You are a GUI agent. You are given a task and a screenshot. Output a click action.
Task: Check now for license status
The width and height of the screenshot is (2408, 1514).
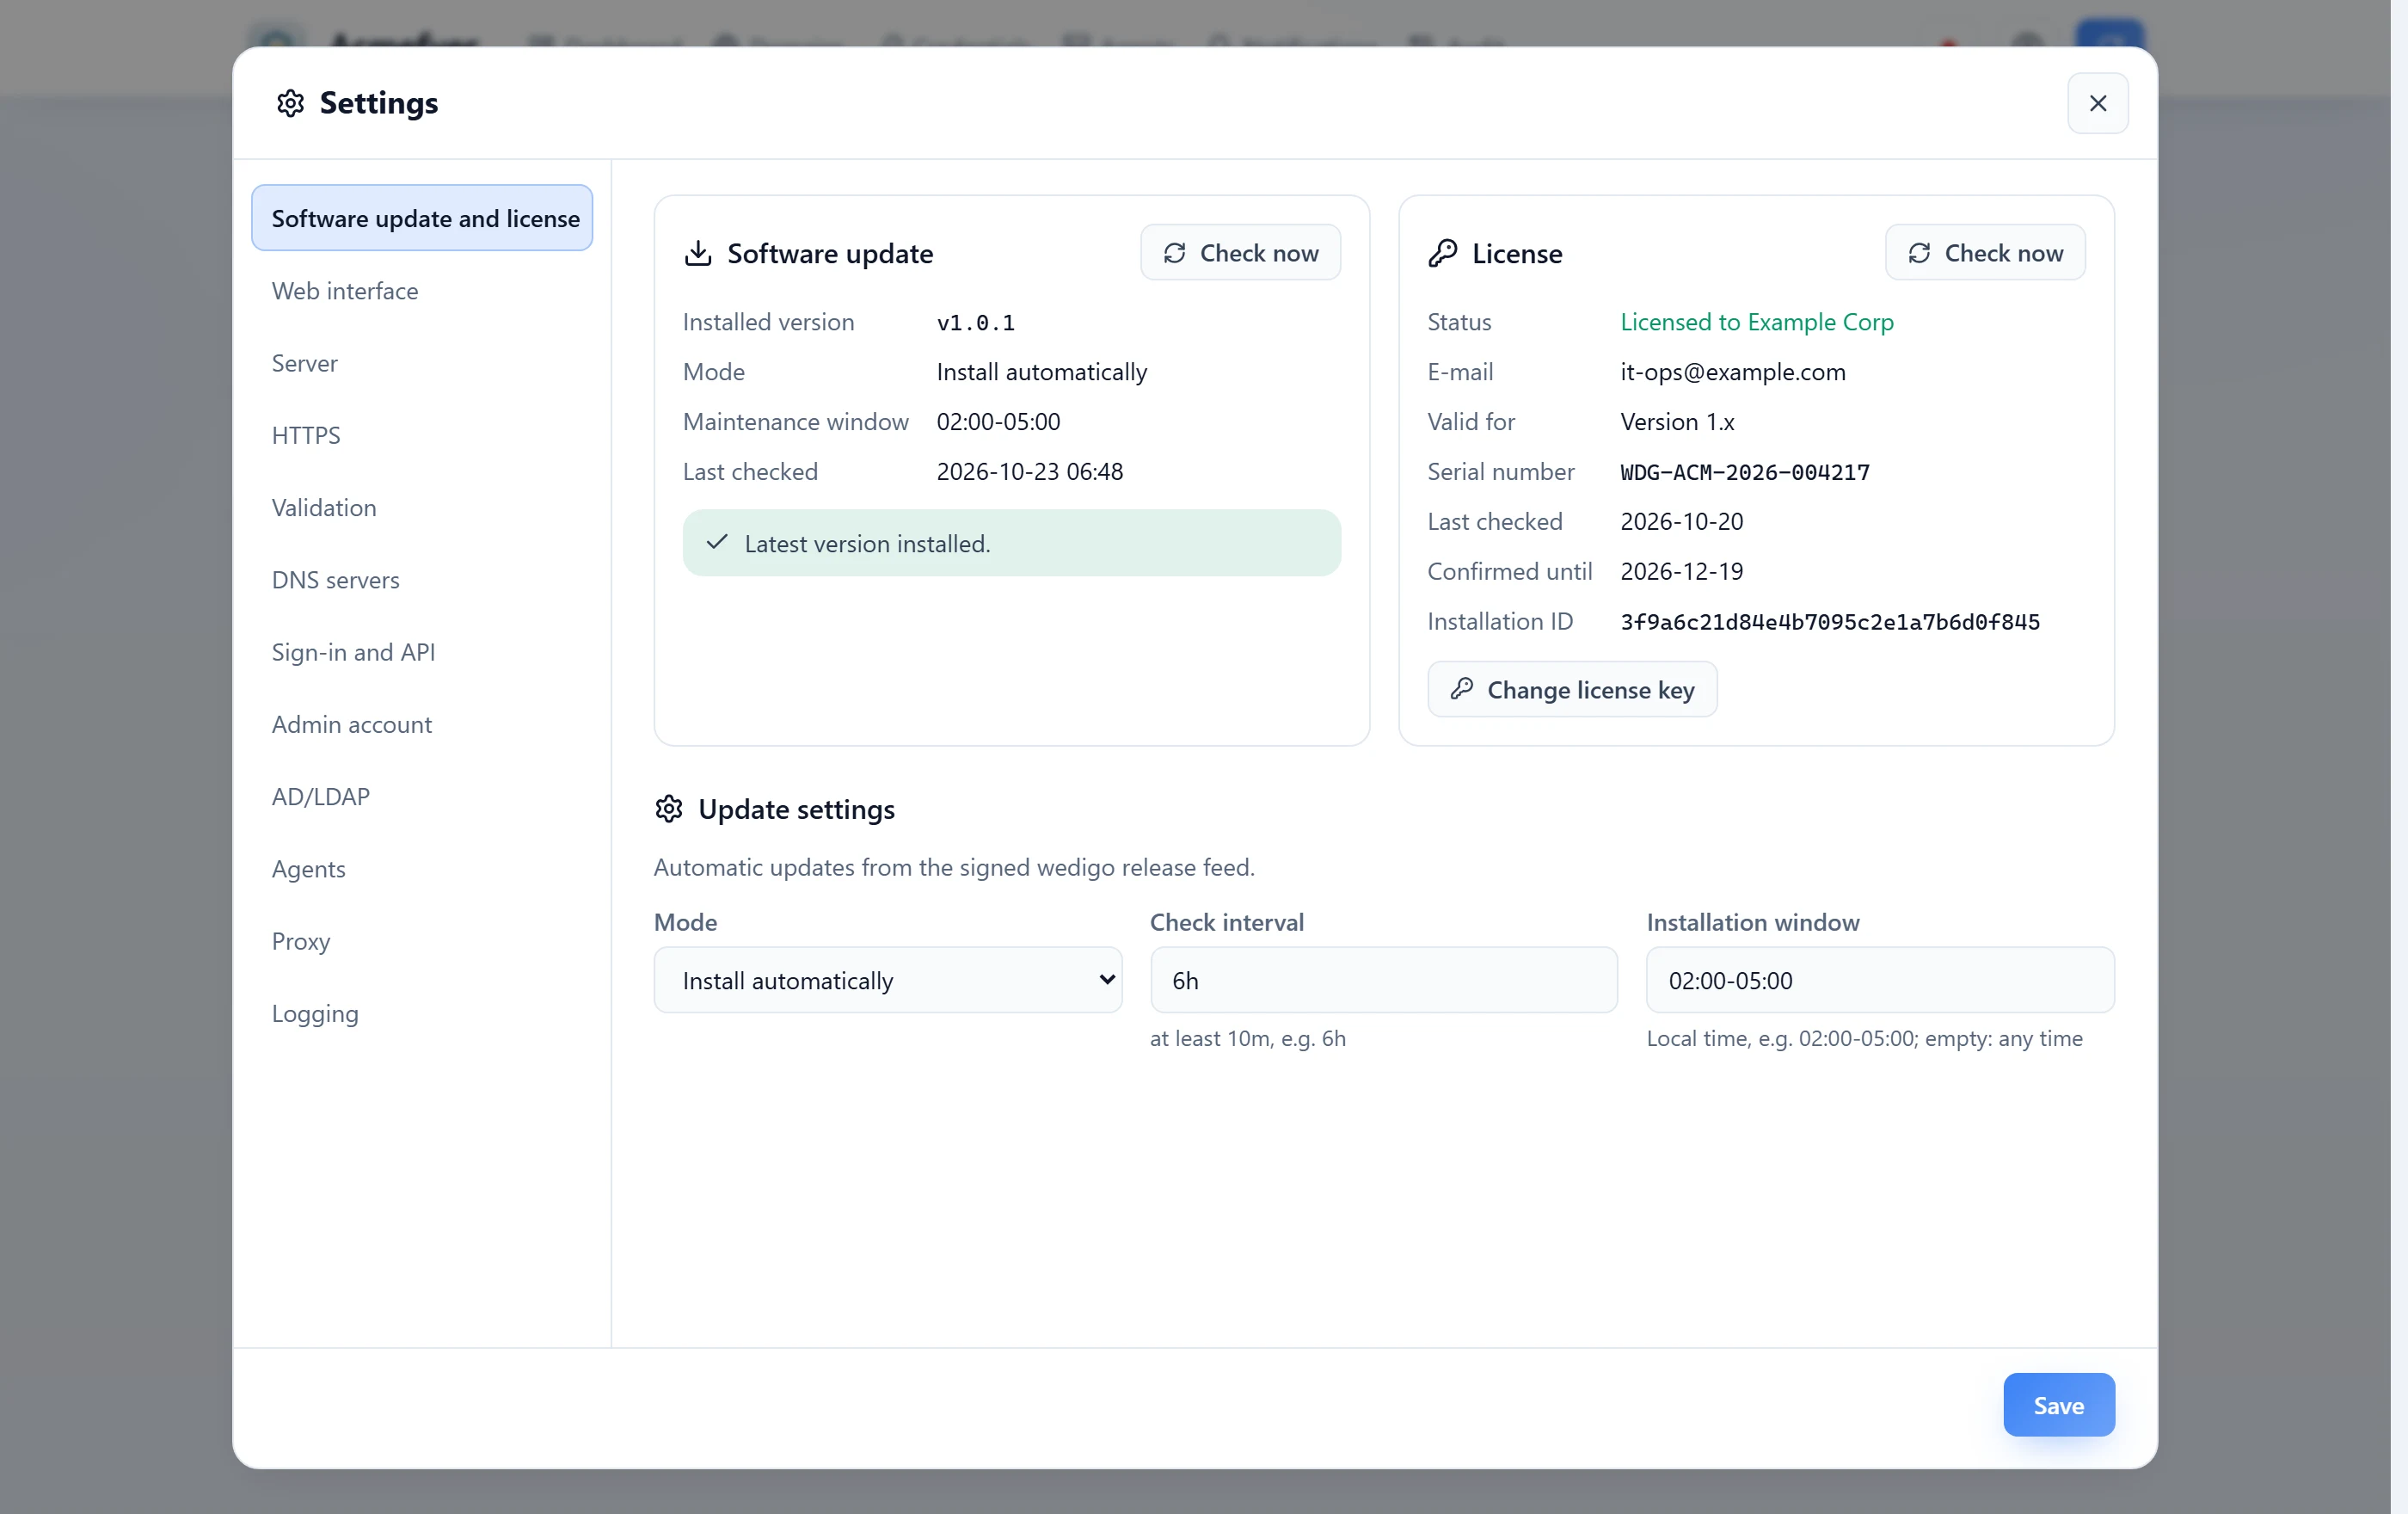coord(1984,253)
